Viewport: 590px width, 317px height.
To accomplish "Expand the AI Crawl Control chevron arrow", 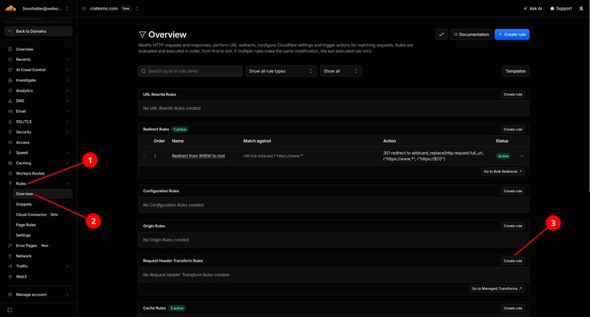I will [67, 70].
